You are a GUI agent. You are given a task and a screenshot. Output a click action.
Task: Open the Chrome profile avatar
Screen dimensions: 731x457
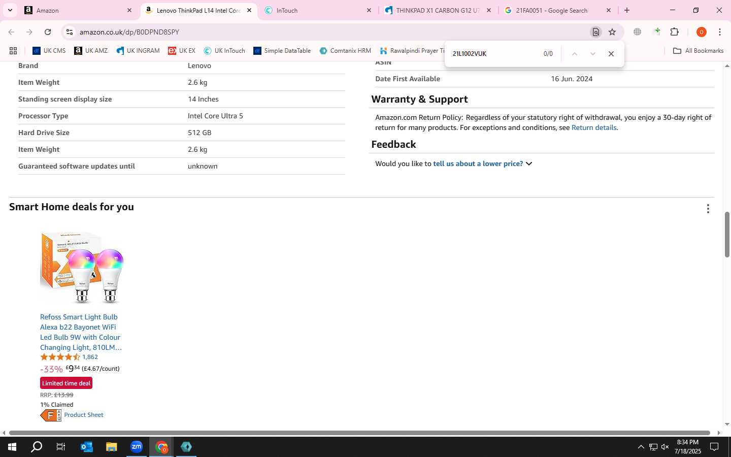point(702,32)
